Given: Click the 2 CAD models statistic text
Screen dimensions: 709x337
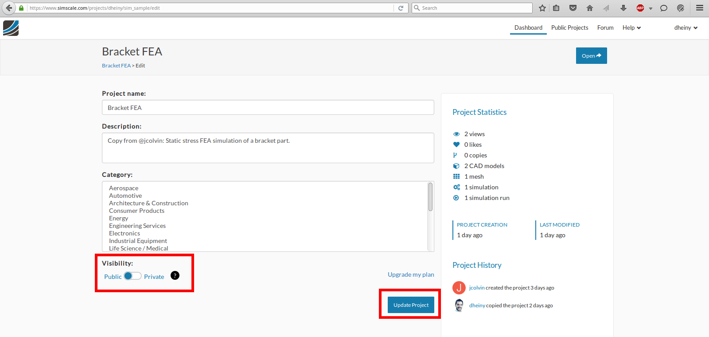Looking at the screenshot, I should (484, 166).
